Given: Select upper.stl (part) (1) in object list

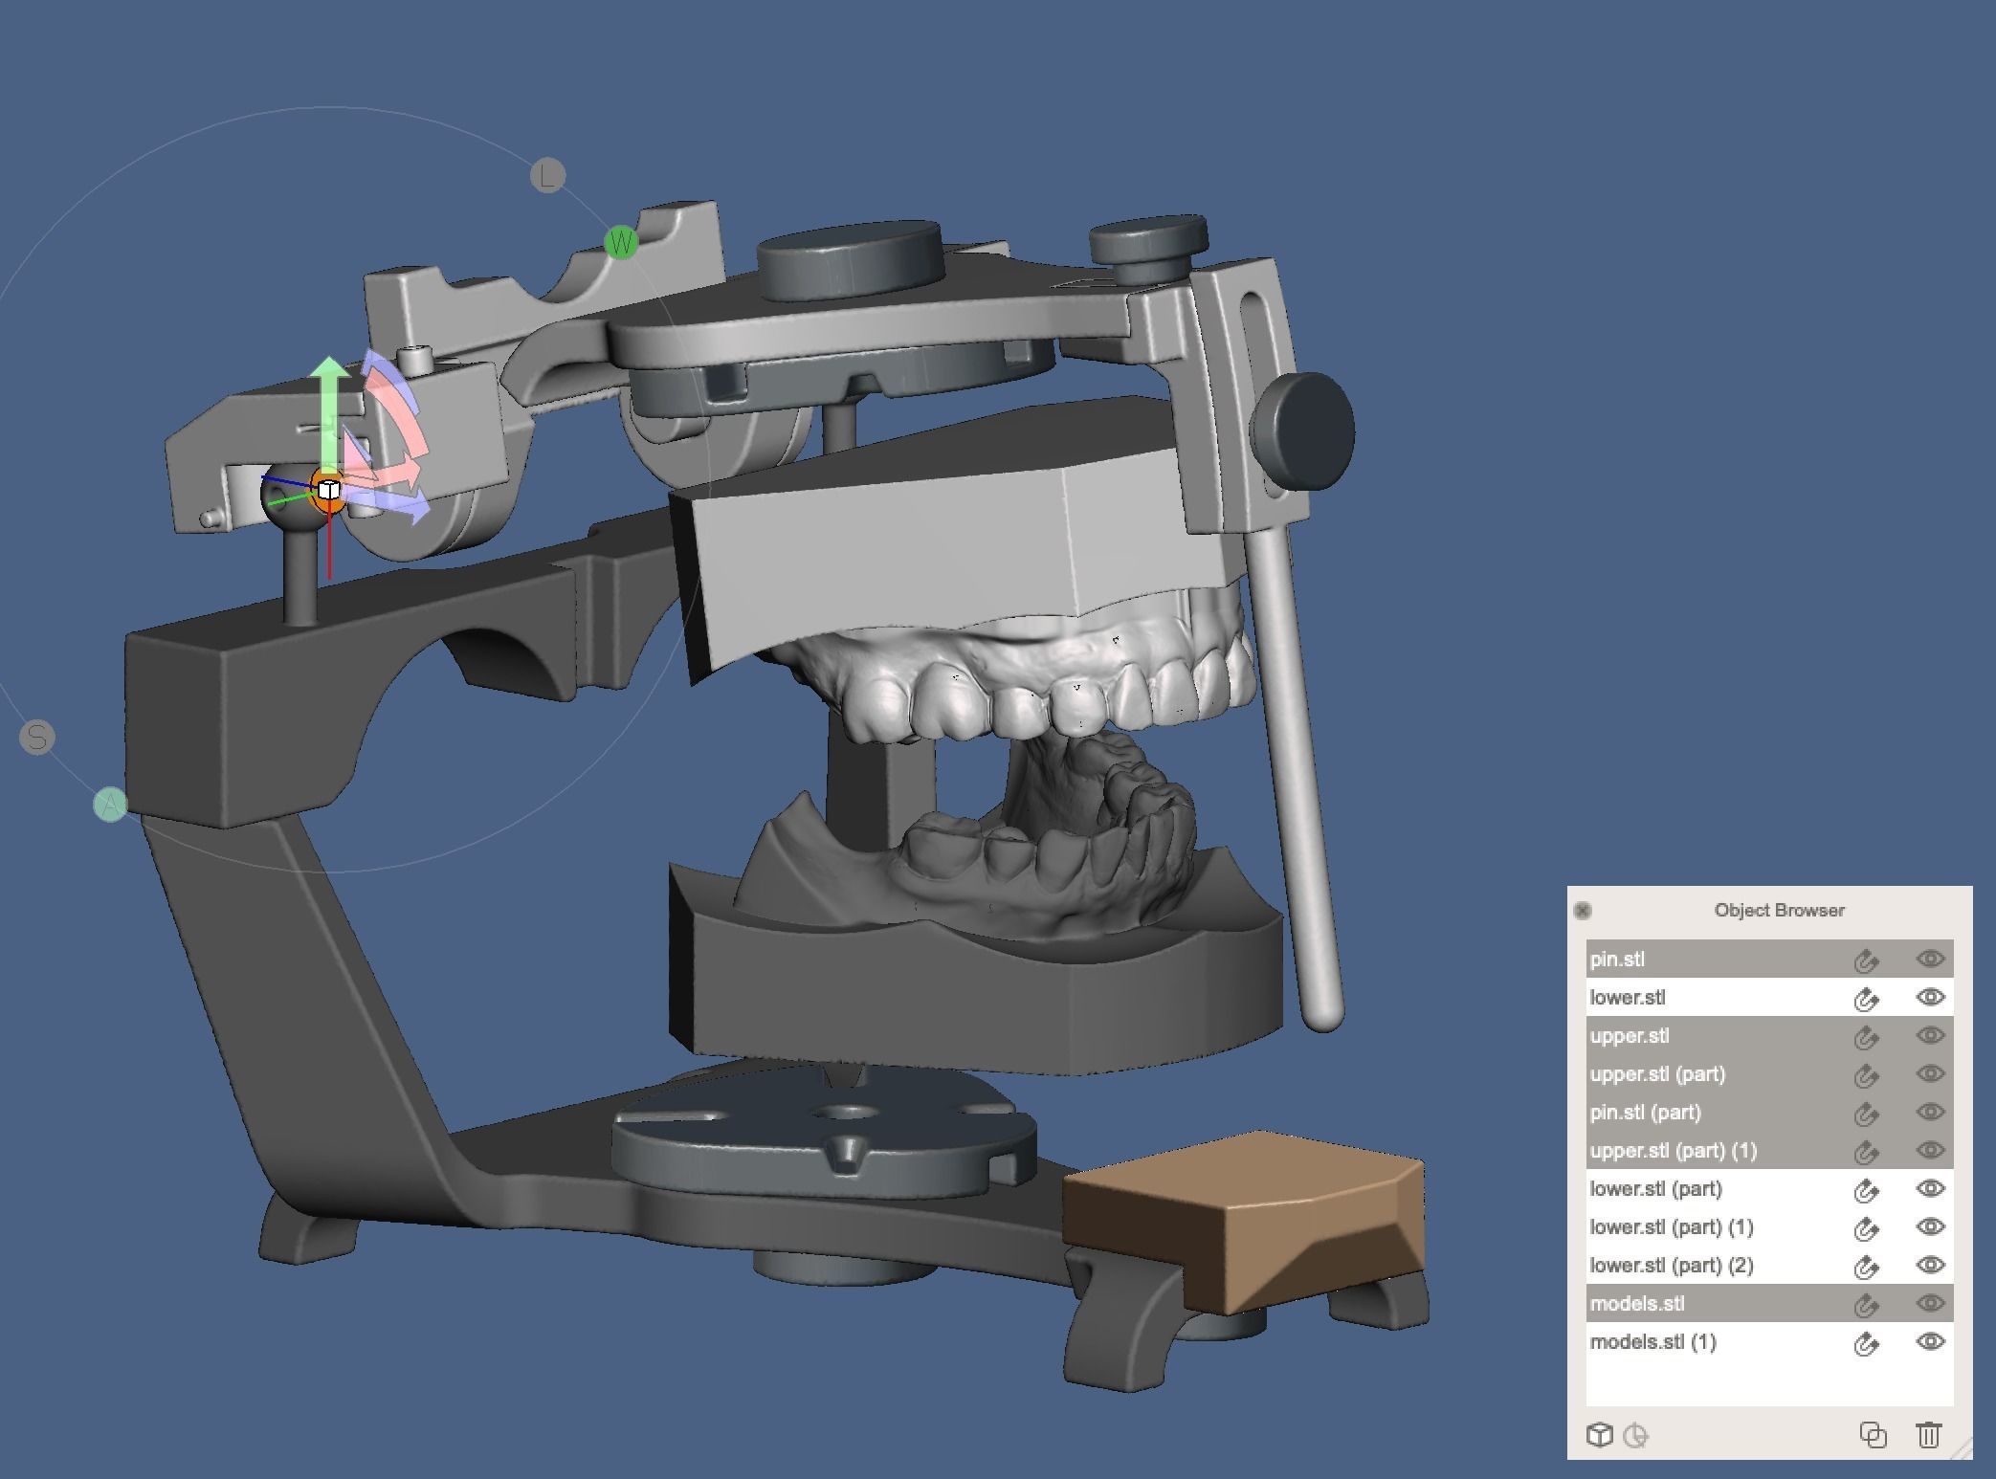Looking at the screenshot, I should click(1673, 1151).
